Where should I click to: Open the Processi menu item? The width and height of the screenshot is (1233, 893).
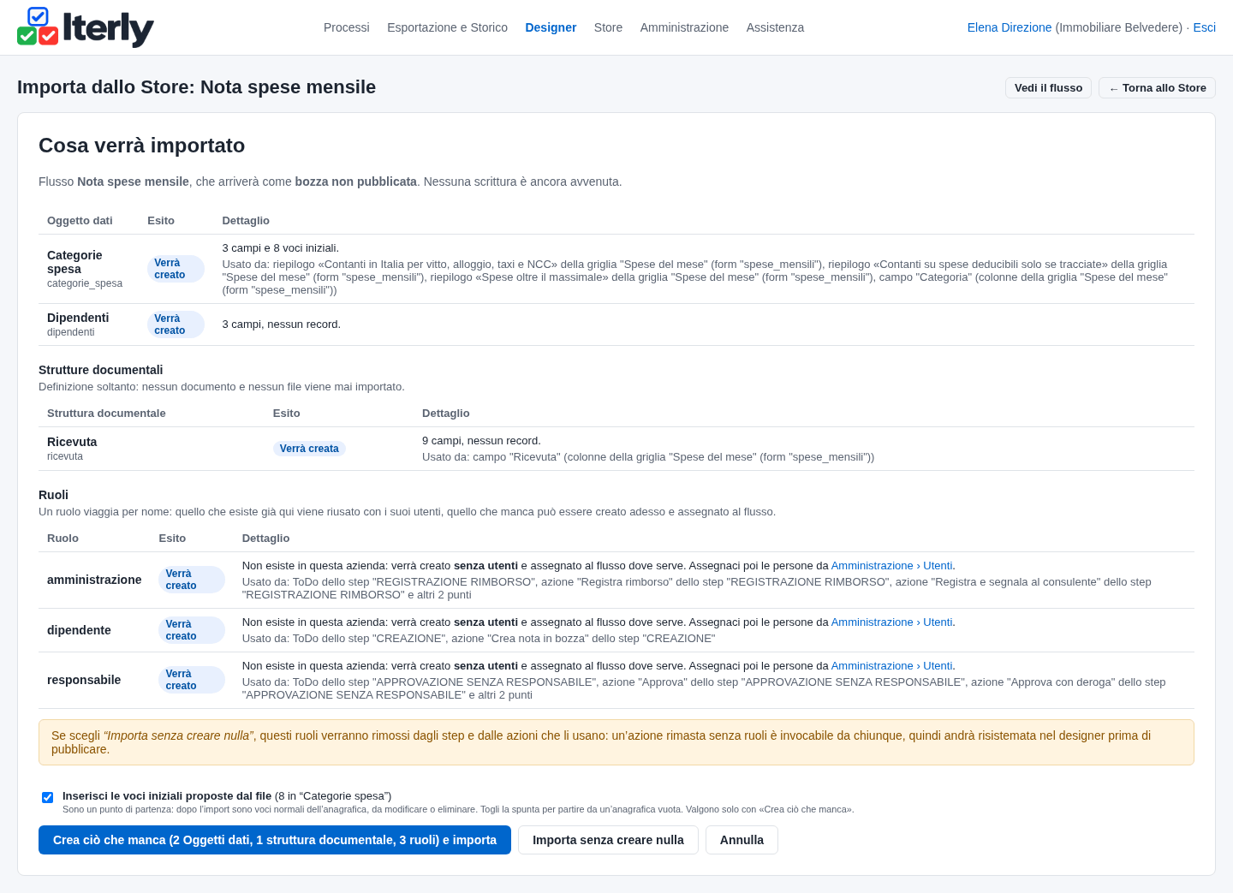[347, 27]
